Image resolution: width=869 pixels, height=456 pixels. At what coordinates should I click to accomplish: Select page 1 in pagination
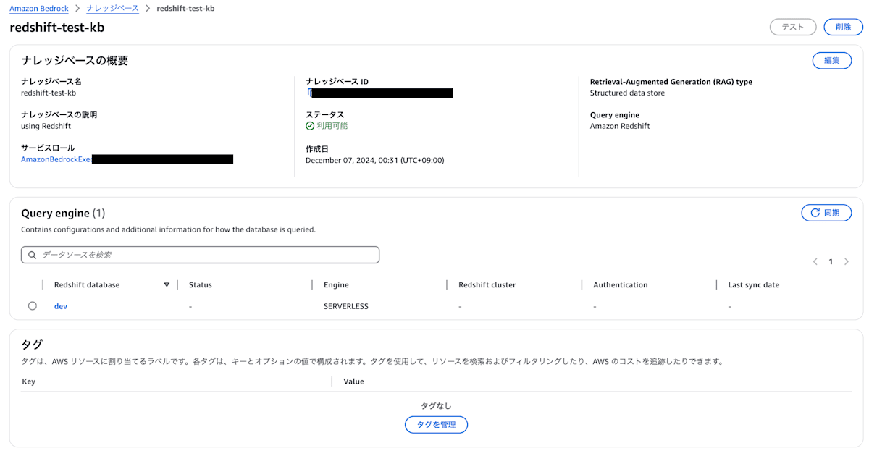point(831,261)
